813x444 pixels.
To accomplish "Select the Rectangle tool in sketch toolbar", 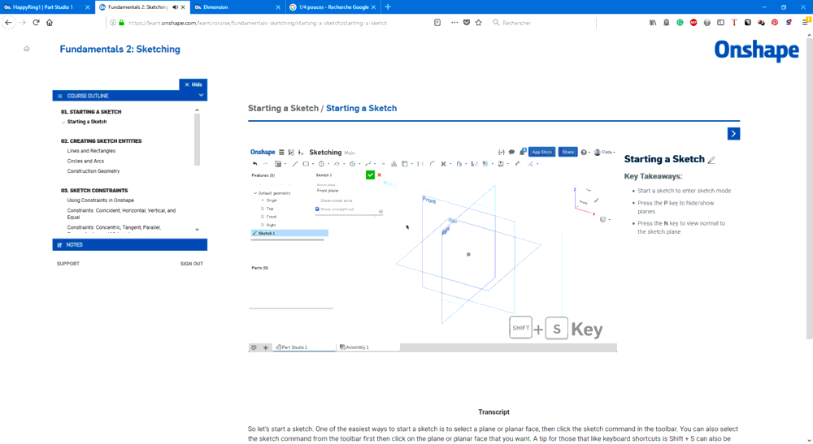I will tap(306, 164).
